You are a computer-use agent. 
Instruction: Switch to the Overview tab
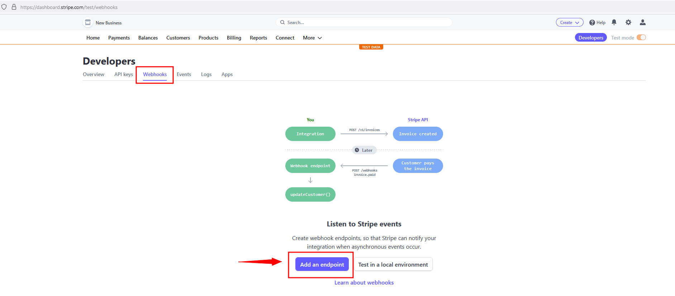tap(94, 74)
